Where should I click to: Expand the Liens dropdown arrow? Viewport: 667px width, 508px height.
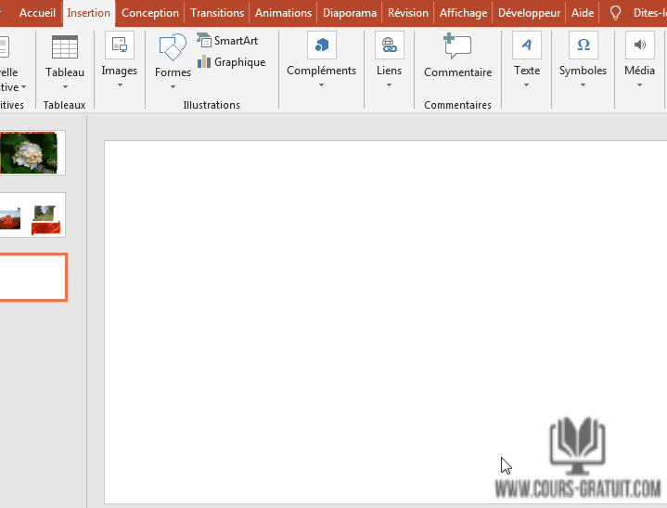coord(389,85)
